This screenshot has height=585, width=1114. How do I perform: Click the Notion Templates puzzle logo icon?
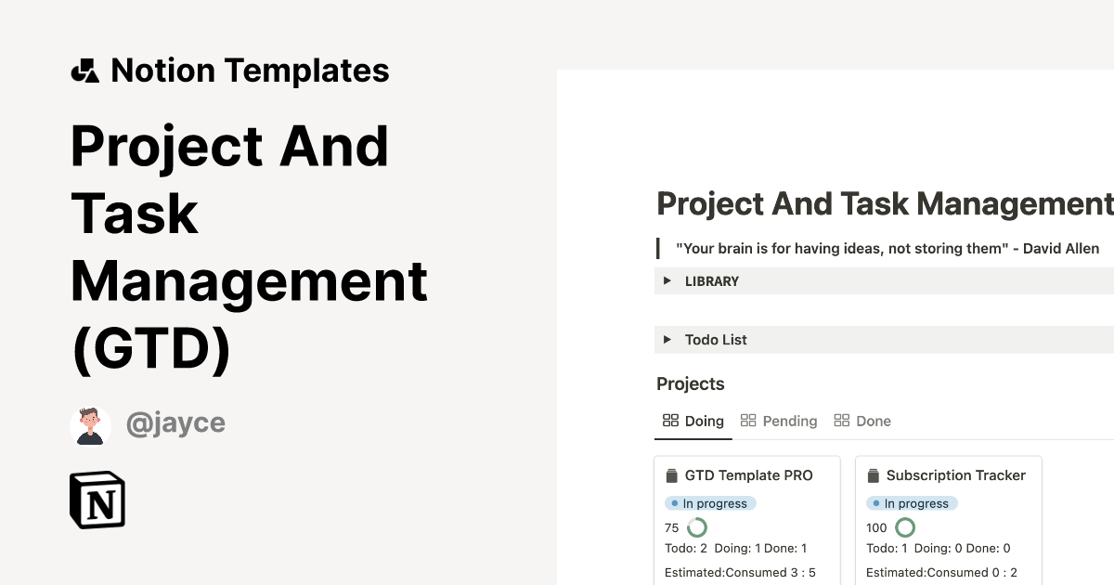pyautogui.click(x=85, y=70)
